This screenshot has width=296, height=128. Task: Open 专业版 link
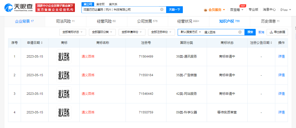click(253, 9)
